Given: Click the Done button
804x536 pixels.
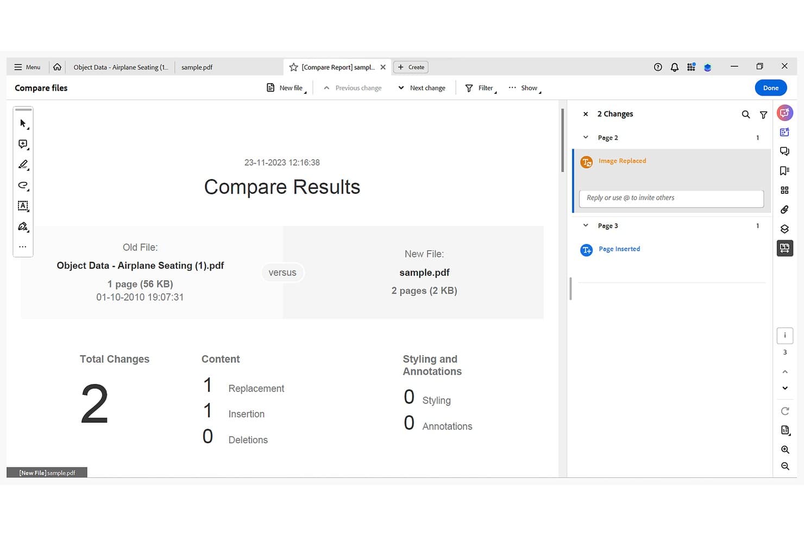Looking at the screenshot, I should pos(770,88).
